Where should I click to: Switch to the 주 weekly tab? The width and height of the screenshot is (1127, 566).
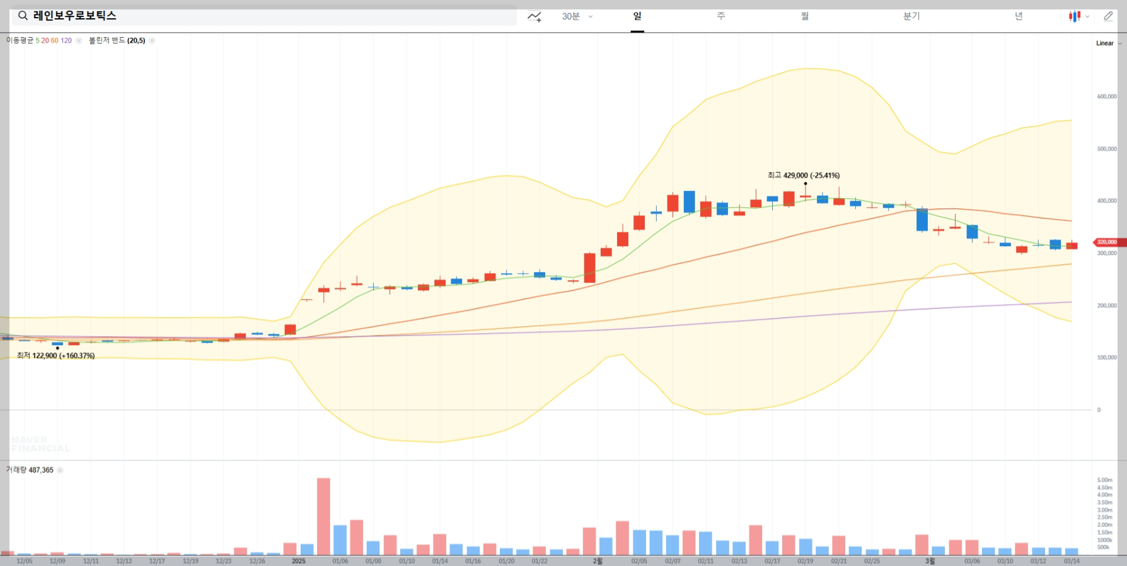coord(721,16)
